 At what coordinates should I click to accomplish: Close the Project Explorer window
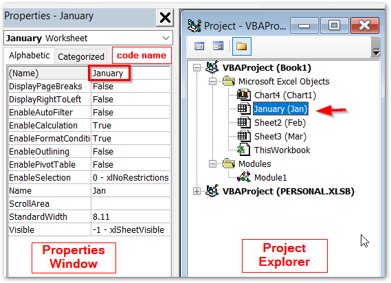point(365,25)
